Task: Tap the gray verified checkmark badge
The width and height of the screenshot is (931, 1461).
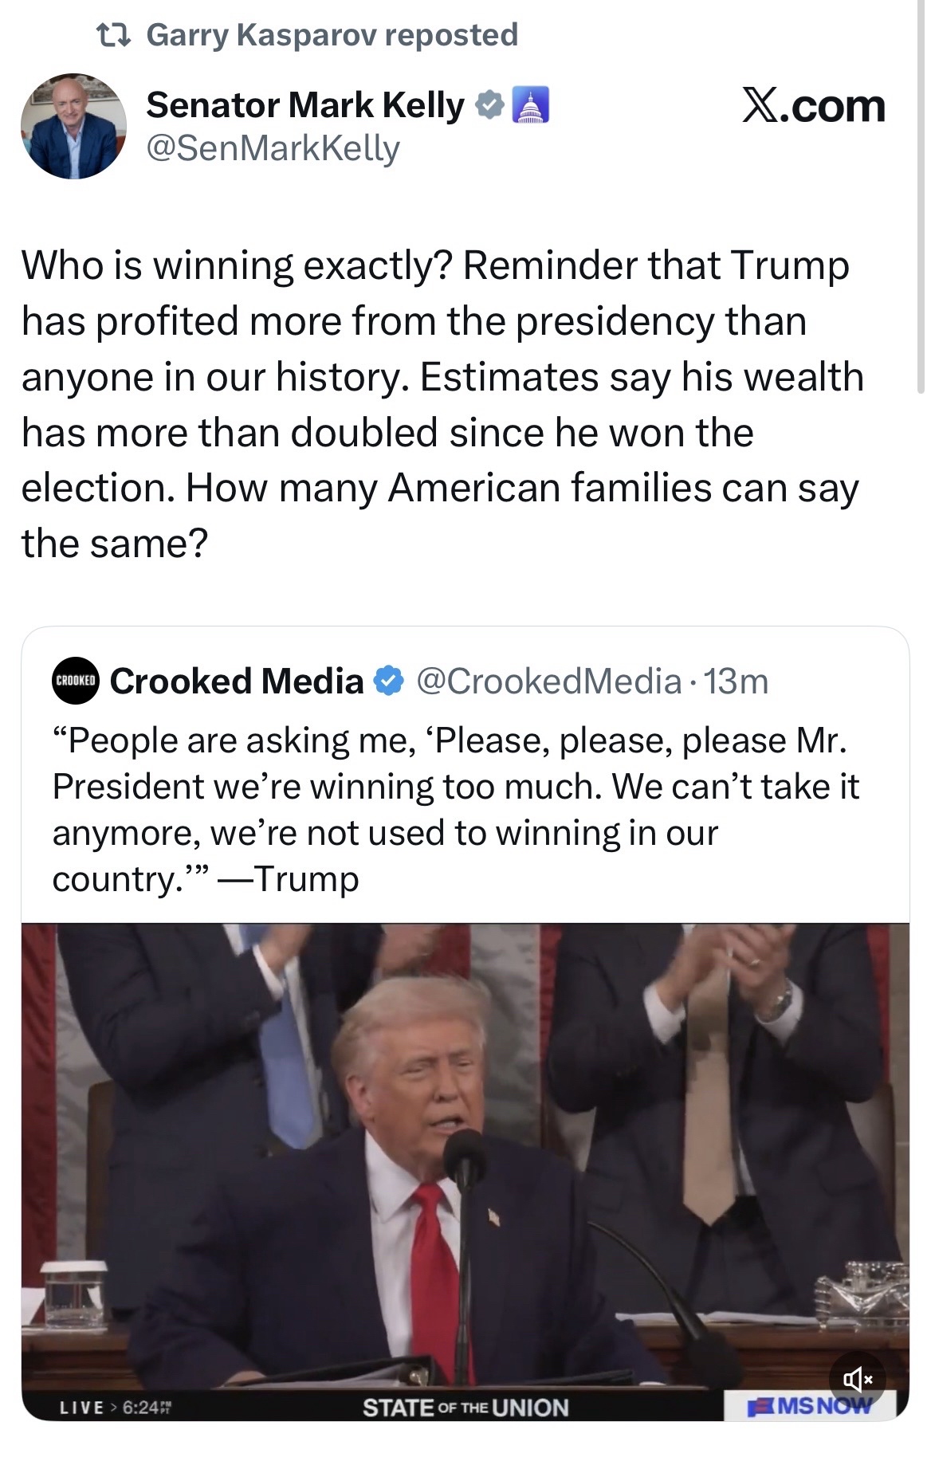Action: (489, 105)
